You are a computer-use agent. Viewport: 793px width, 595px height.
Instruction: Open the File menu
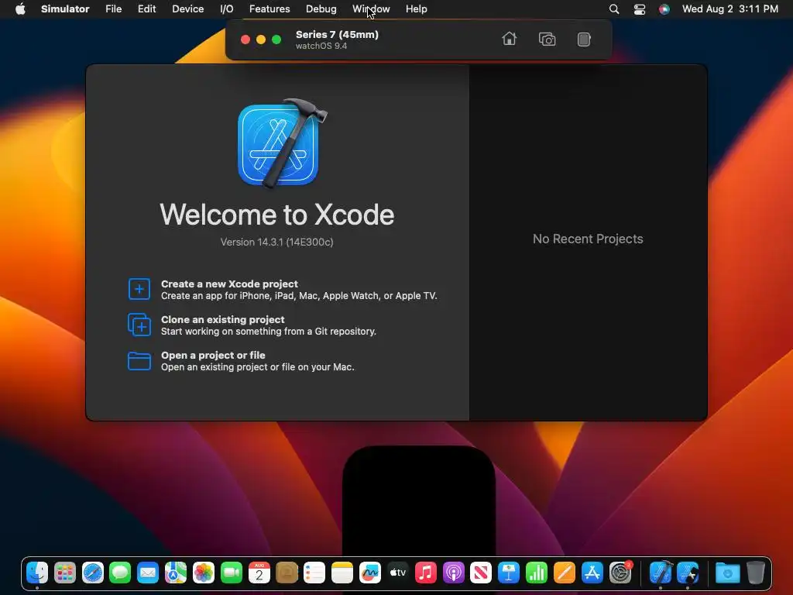tap(113, 9)
